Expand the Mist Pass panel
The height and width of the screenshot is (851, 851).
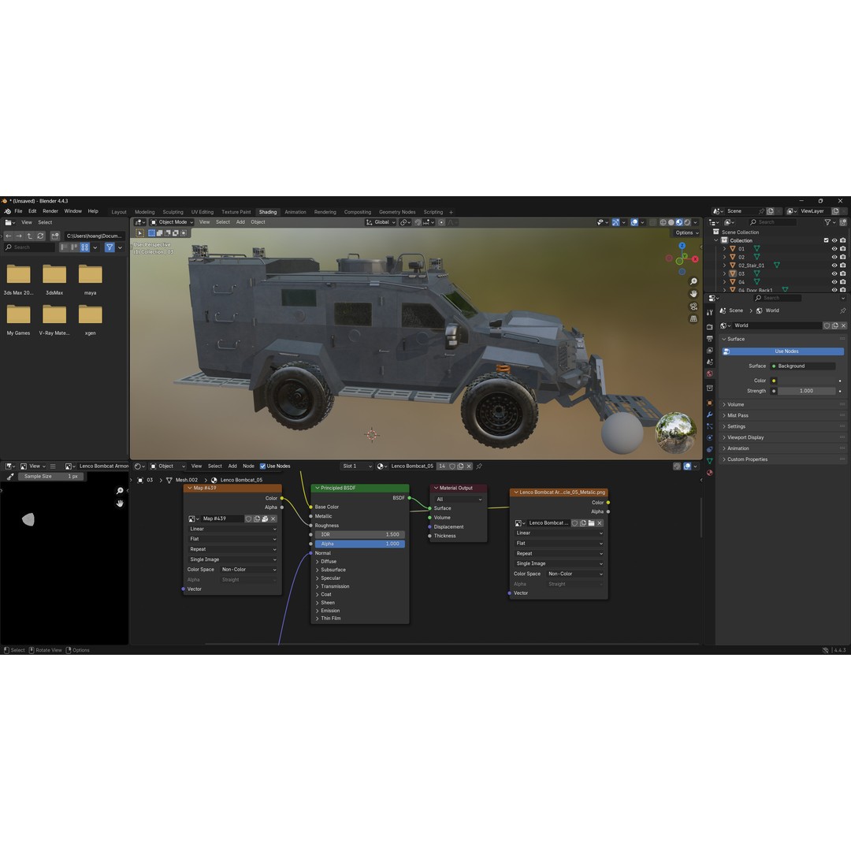click(x=738, y=416)
